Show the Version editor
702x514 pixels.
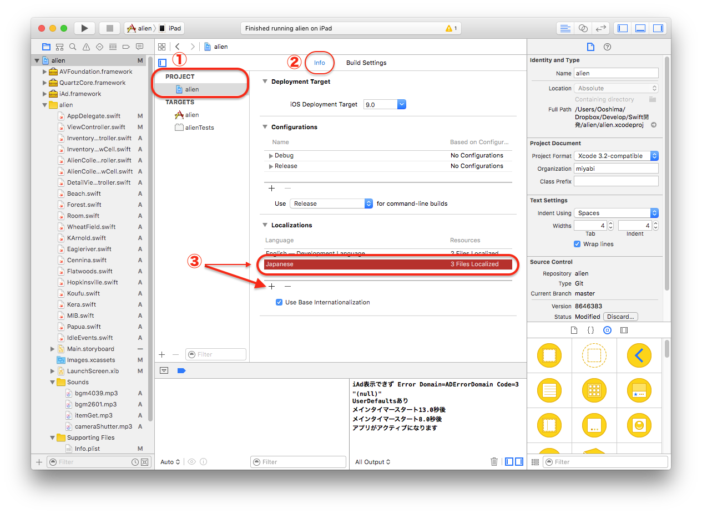point(600,28)
